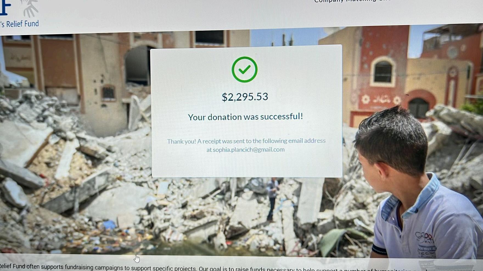Click the blue debris in the rubble

click(x=109, y=225)
